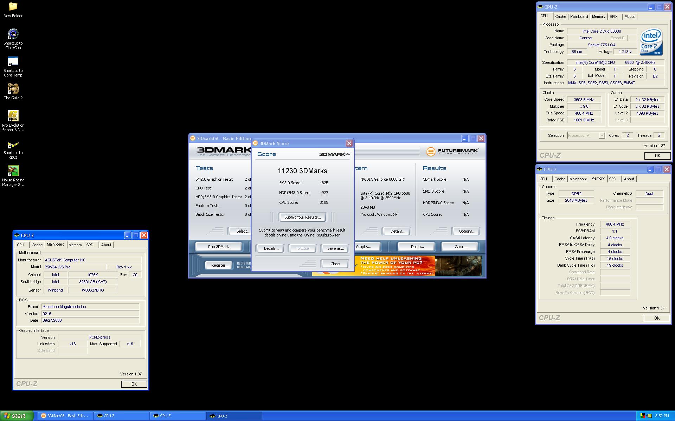This screenshot has width=675, height=421.
Task: Minimize the 3DMark06 main window
Action: [x=464, y=138]
